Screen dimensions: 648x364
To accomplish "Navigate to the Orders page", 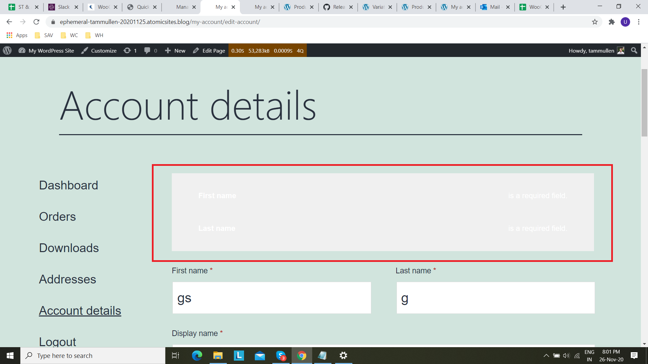I will point(57,217).
